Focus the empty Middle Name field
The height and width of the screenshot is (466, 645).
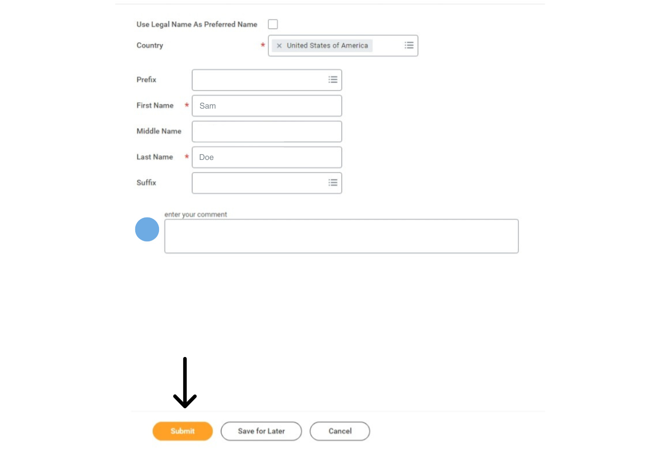267,132
